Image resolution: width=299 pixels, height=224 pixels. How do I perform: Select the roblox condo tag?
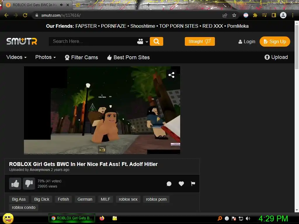click(24, 207)
